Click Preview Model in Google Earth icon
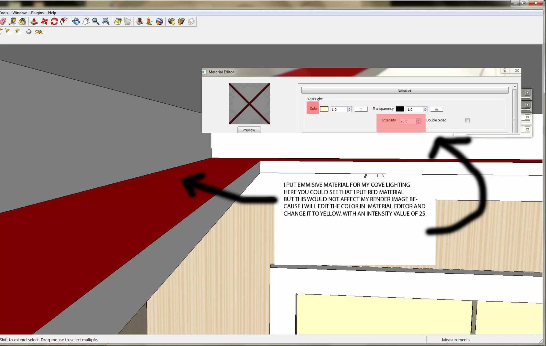The image size is (546, 346). click(x=159, y=22)
